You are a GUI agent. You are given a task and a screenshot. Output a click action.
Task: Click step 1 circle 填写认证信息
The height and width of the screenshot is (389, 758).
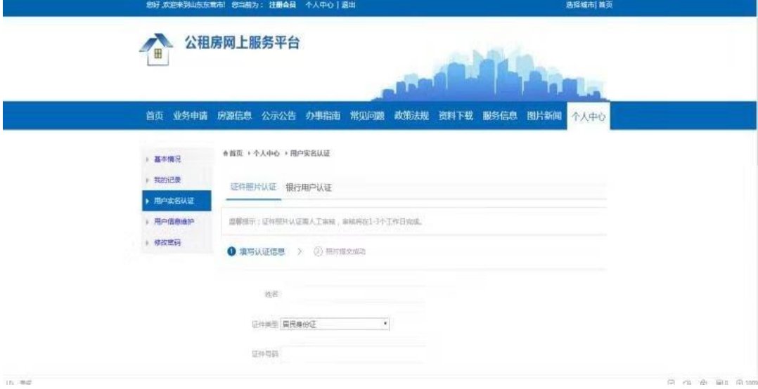(x=231, y=251)
